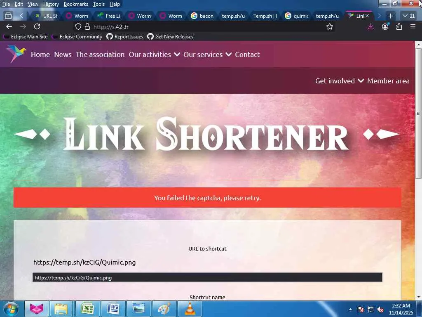Open a new tab with plus button
Image resolution: width=422 pixels, height=317 pixels.
coord(391,16)
